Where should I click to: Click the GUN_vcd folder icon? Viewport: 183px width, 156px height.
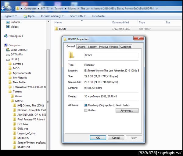(x=14, y=129)
